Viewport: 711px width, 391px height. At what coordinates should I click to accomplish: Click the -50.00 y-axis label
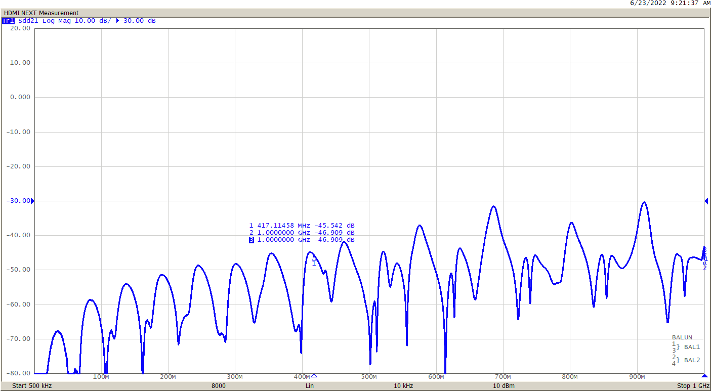[x=18, y=270]
